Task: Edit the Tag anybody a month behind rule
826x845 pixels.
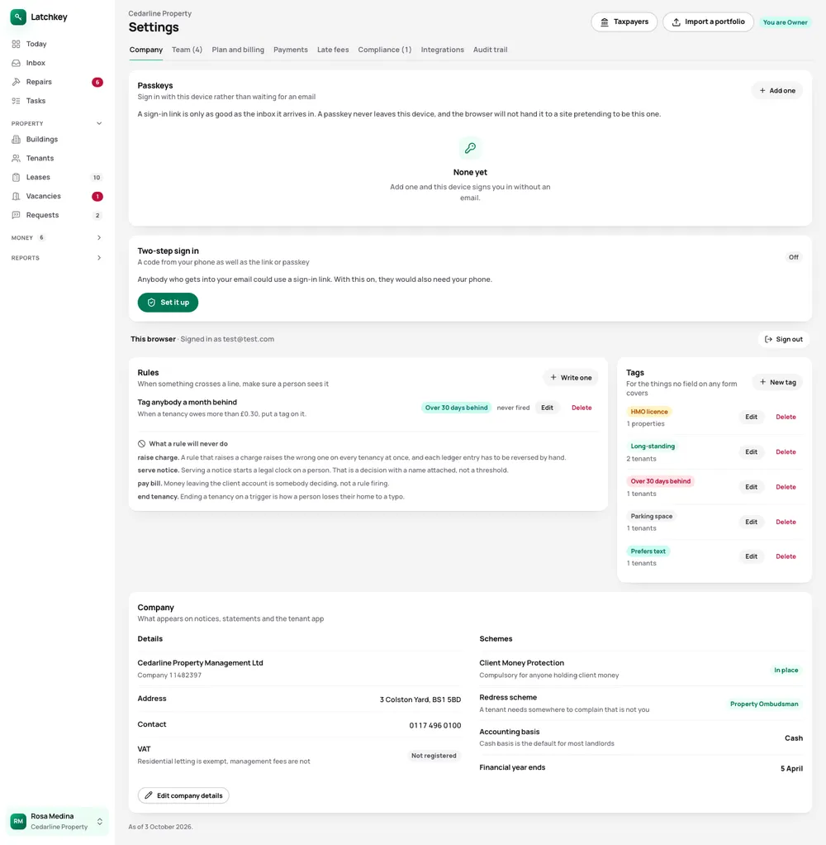Action: 547,408
